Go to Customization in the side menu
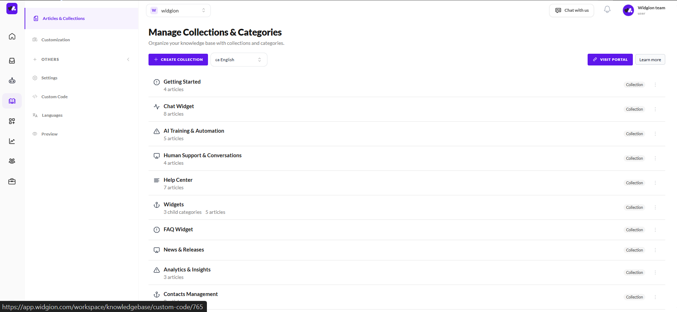Screen dimensions: 677x312 pyautogui.click(x=56, y=40)
